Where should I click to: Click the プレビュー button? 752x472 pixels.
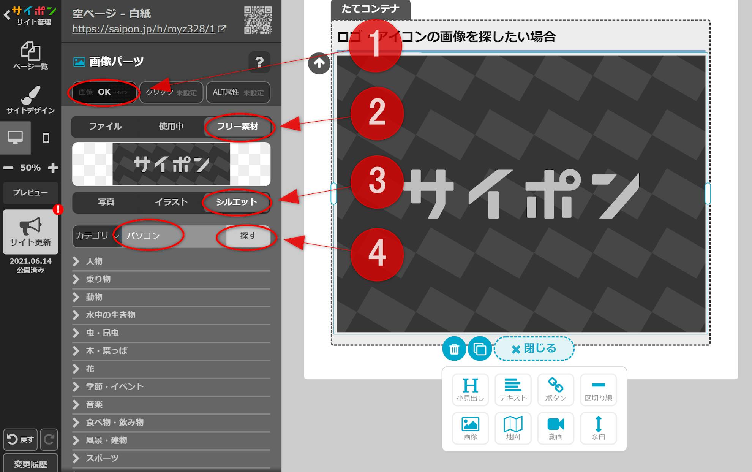[x=30, y=193]
